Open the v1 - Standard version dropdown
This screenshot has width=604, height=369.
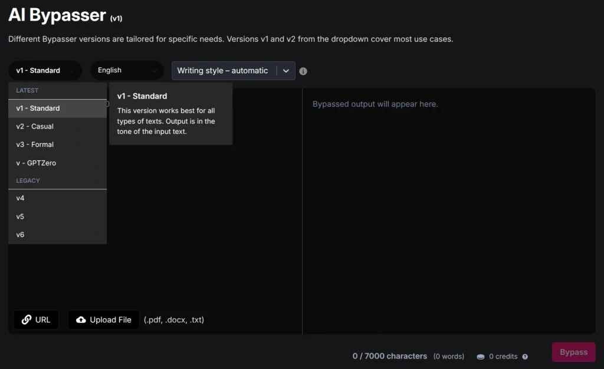point(45,71)
